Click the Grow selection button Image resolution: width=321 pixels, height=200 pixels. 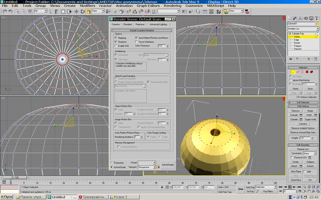coord(310,89)
